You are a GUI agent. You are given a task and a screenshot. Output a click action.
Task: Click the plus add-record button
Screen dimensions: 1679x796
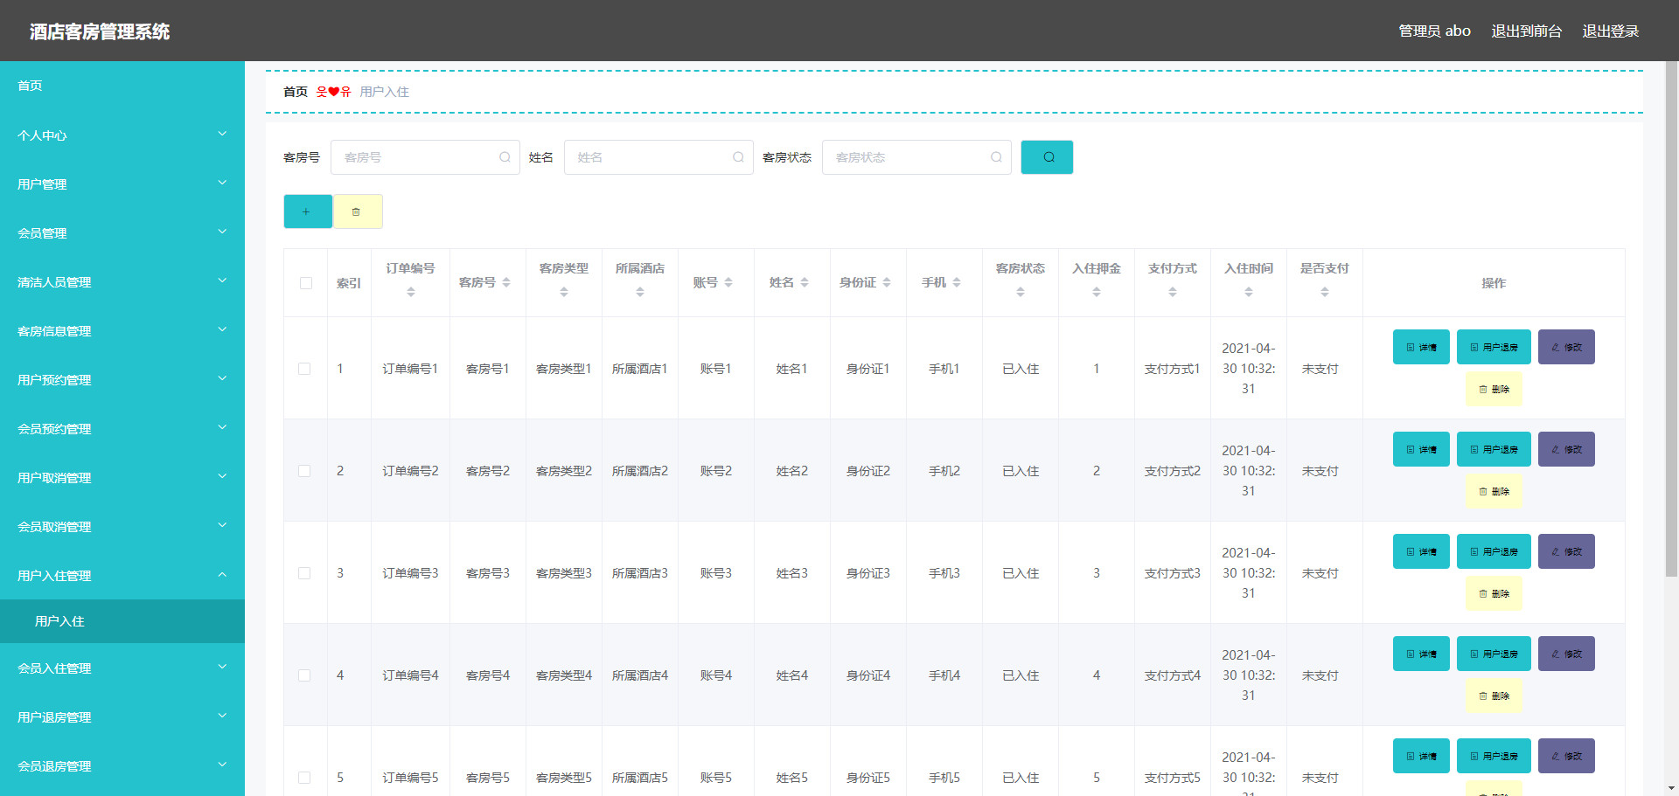click(x=307, y=211)
